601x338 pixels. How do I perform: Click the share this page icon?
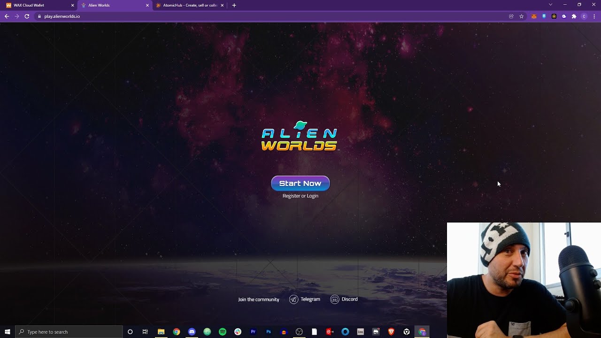511,16
